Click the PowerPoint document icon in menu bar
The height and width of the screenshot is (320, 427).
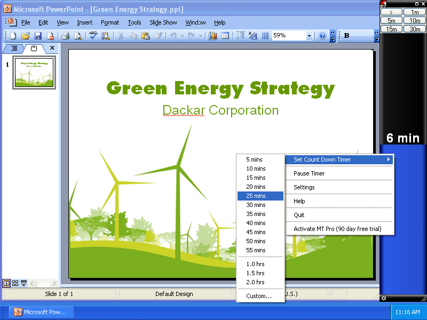(12, 22)
